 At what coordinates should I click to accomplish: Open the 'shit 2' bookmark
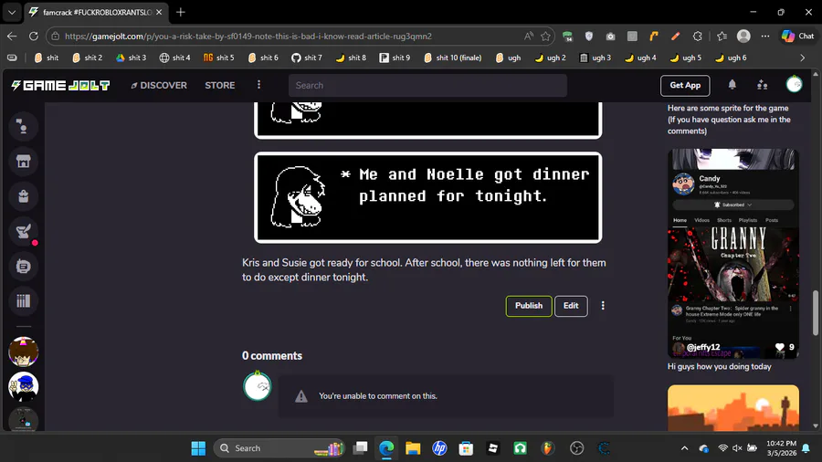point(87,58)
